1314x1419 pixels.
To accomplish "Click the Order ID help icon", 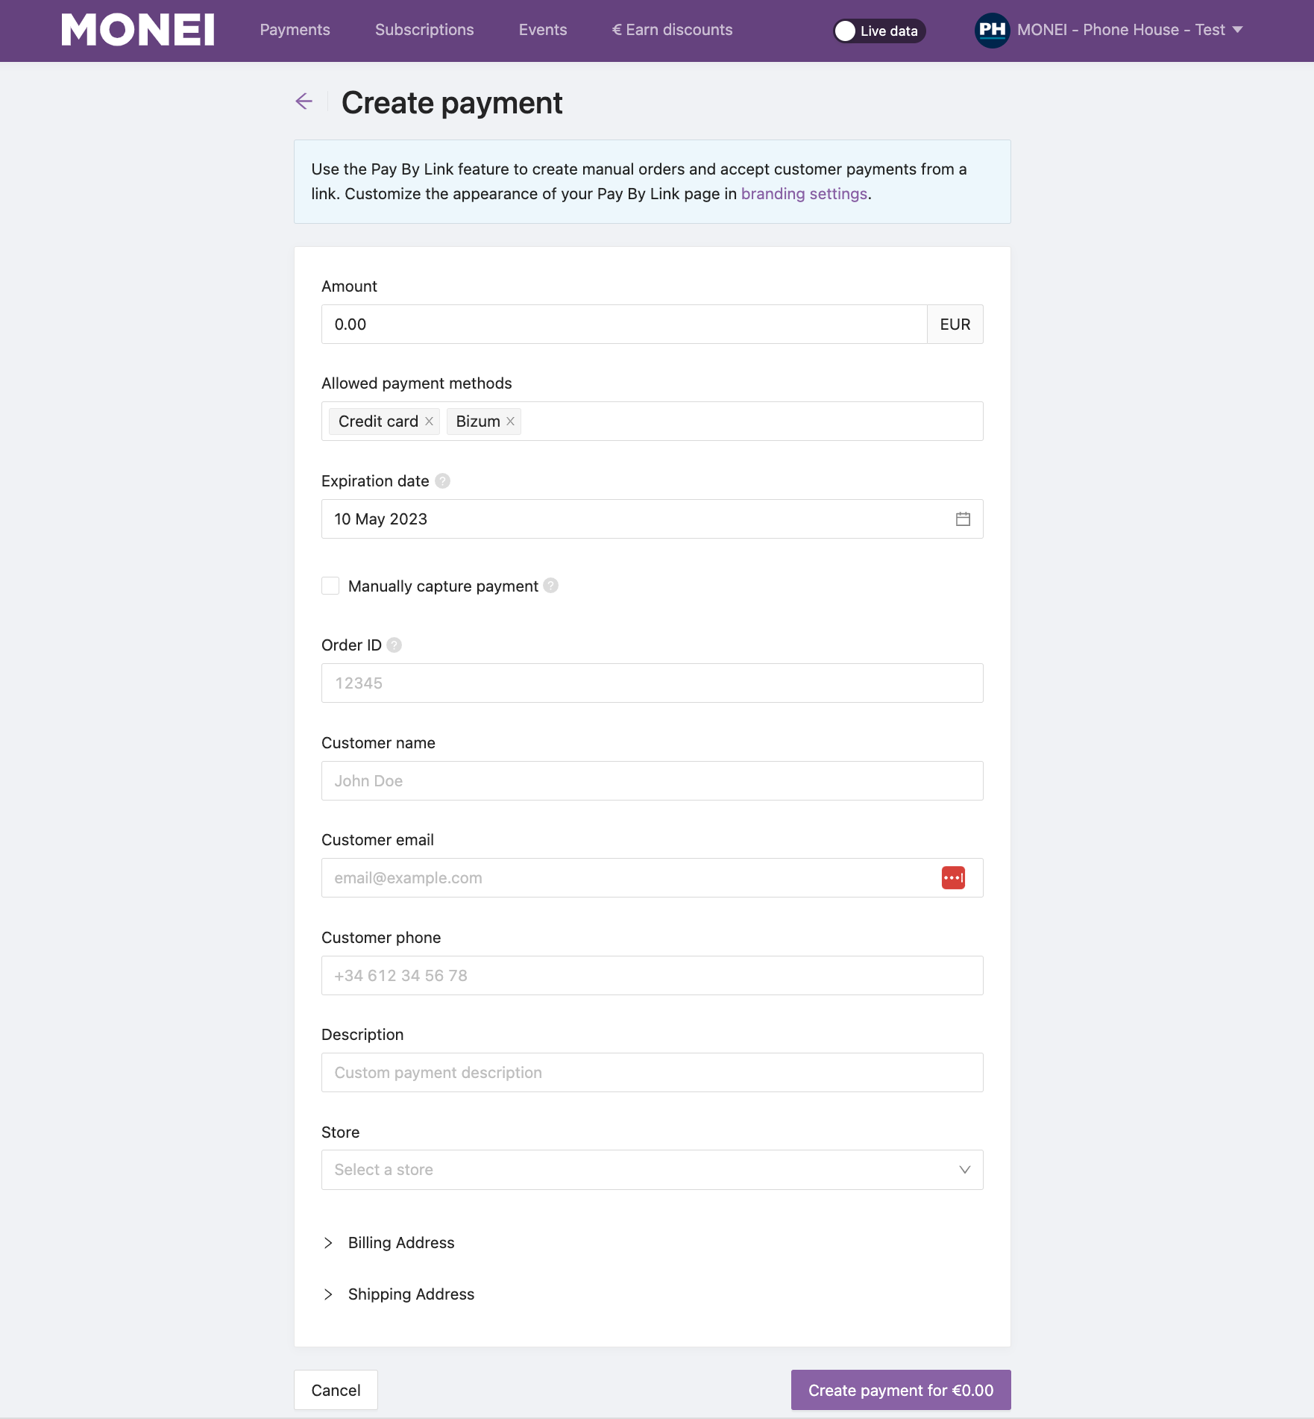I will pyautogui.click(x=394, y=645).
